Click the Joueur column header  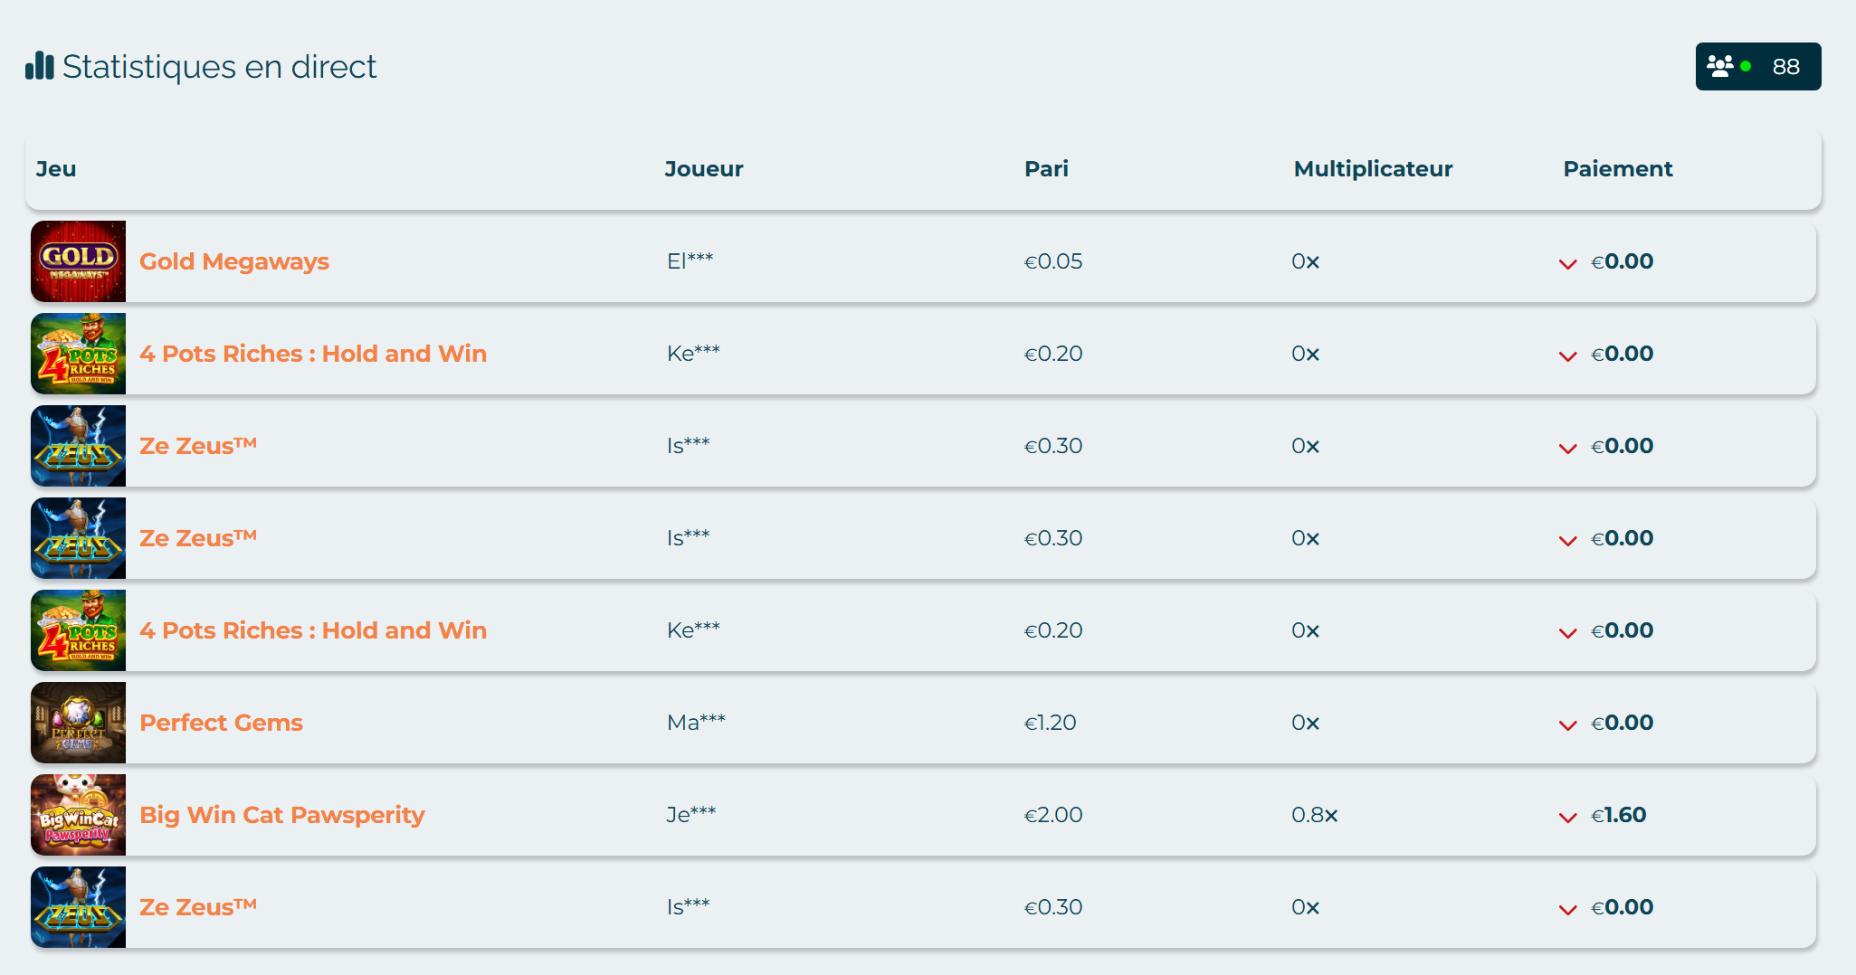[x=703, y=169]
